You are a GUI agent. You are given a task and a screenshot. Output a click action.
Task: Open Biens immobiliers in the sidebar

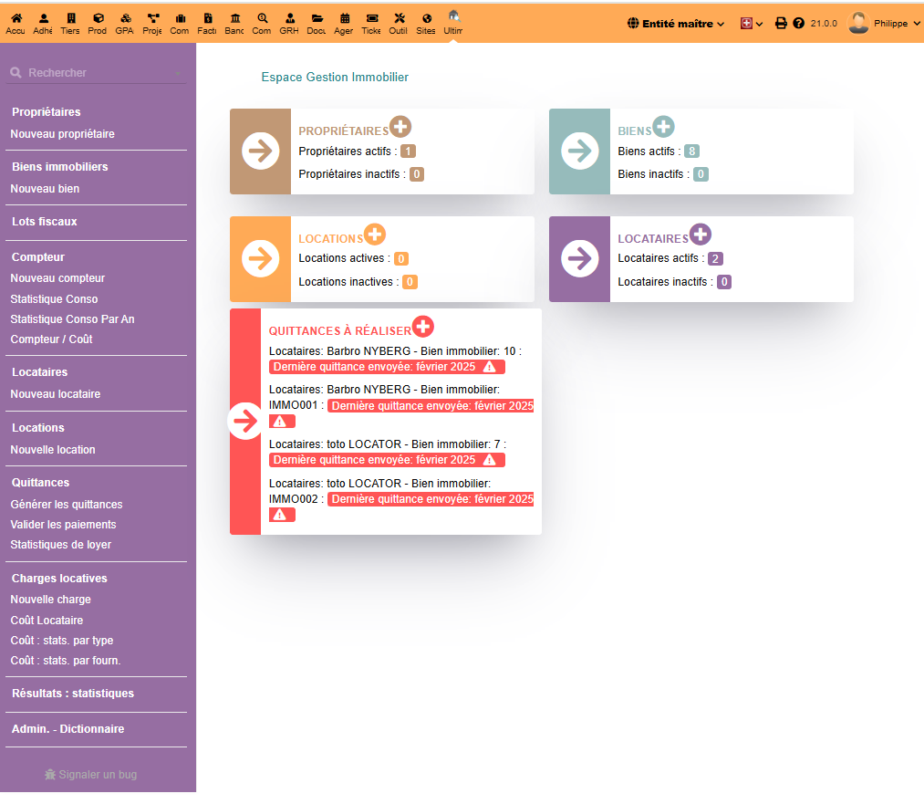pyautogui.click(x=60, y=167)
